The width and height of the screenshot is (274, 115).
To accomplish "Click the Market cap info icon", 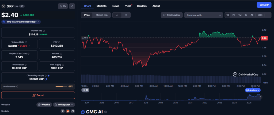I will 44,31.
